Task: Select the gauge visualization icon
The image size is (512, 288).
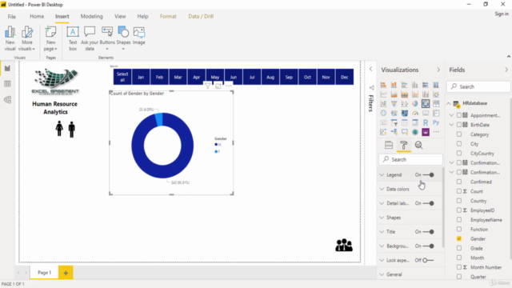Action: point(415,113)
